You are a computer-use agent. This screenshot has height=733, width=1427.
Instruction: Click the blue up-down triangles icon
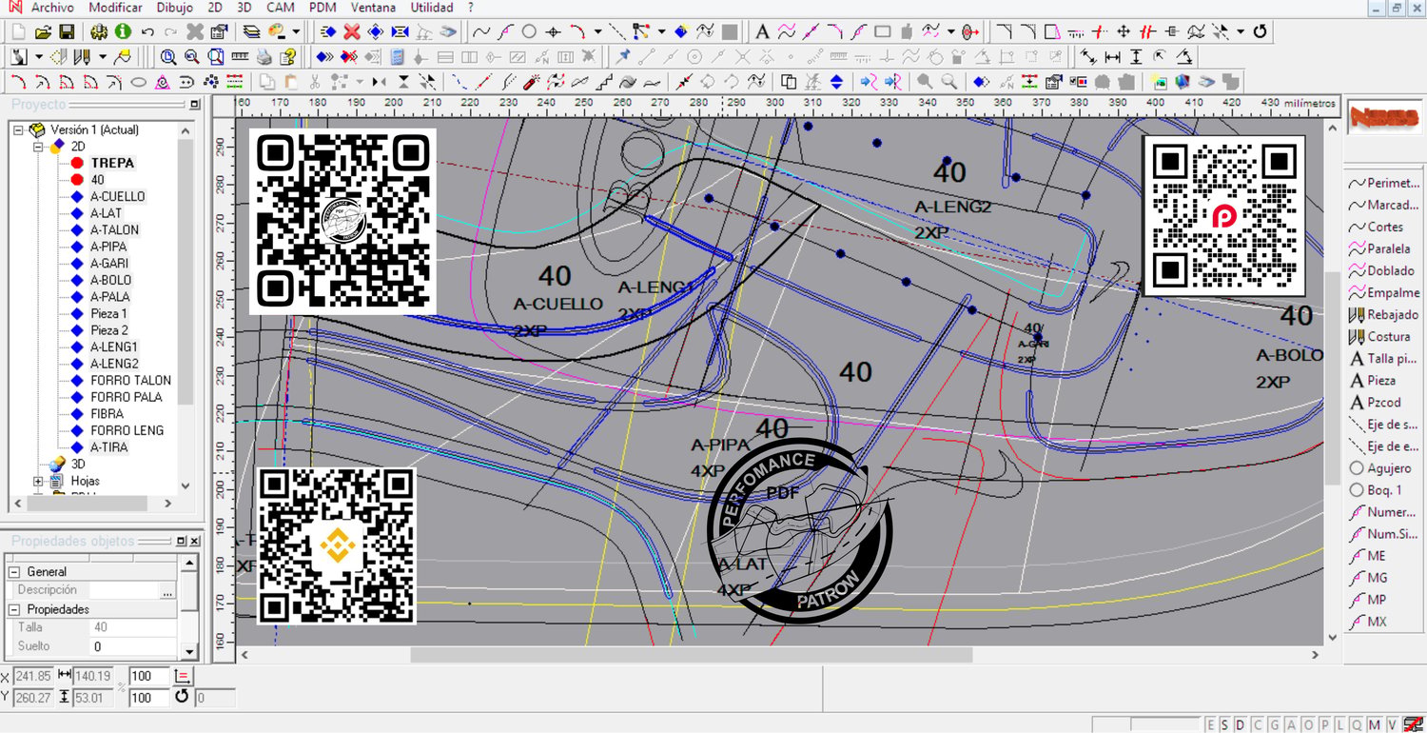[x=837, y=81]
